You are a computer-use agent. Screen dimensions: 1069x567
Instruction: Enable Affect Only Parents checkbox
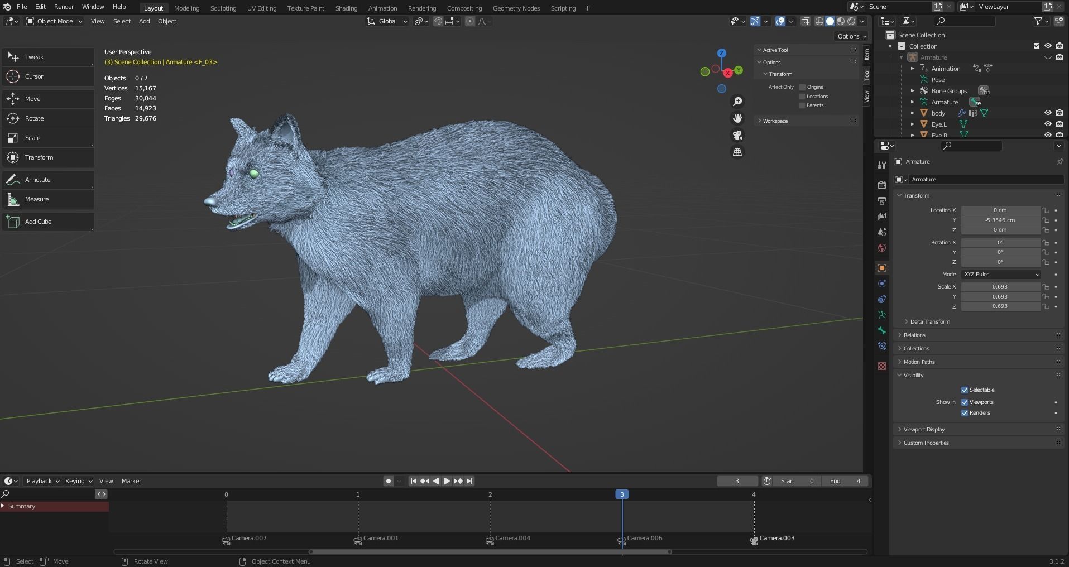click(803, 105)
